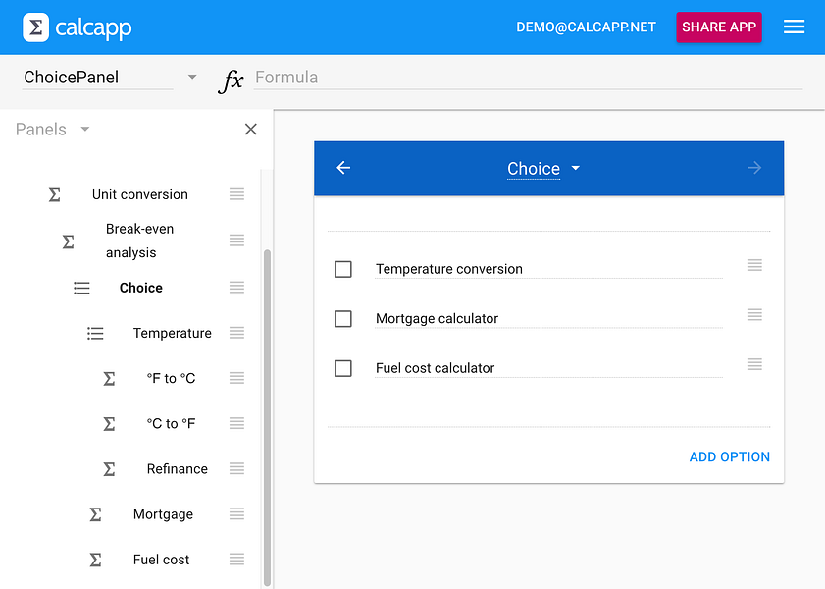Click forward arrow in Choice panel header
Screen dimensions: 825x589
pos(754,168)
